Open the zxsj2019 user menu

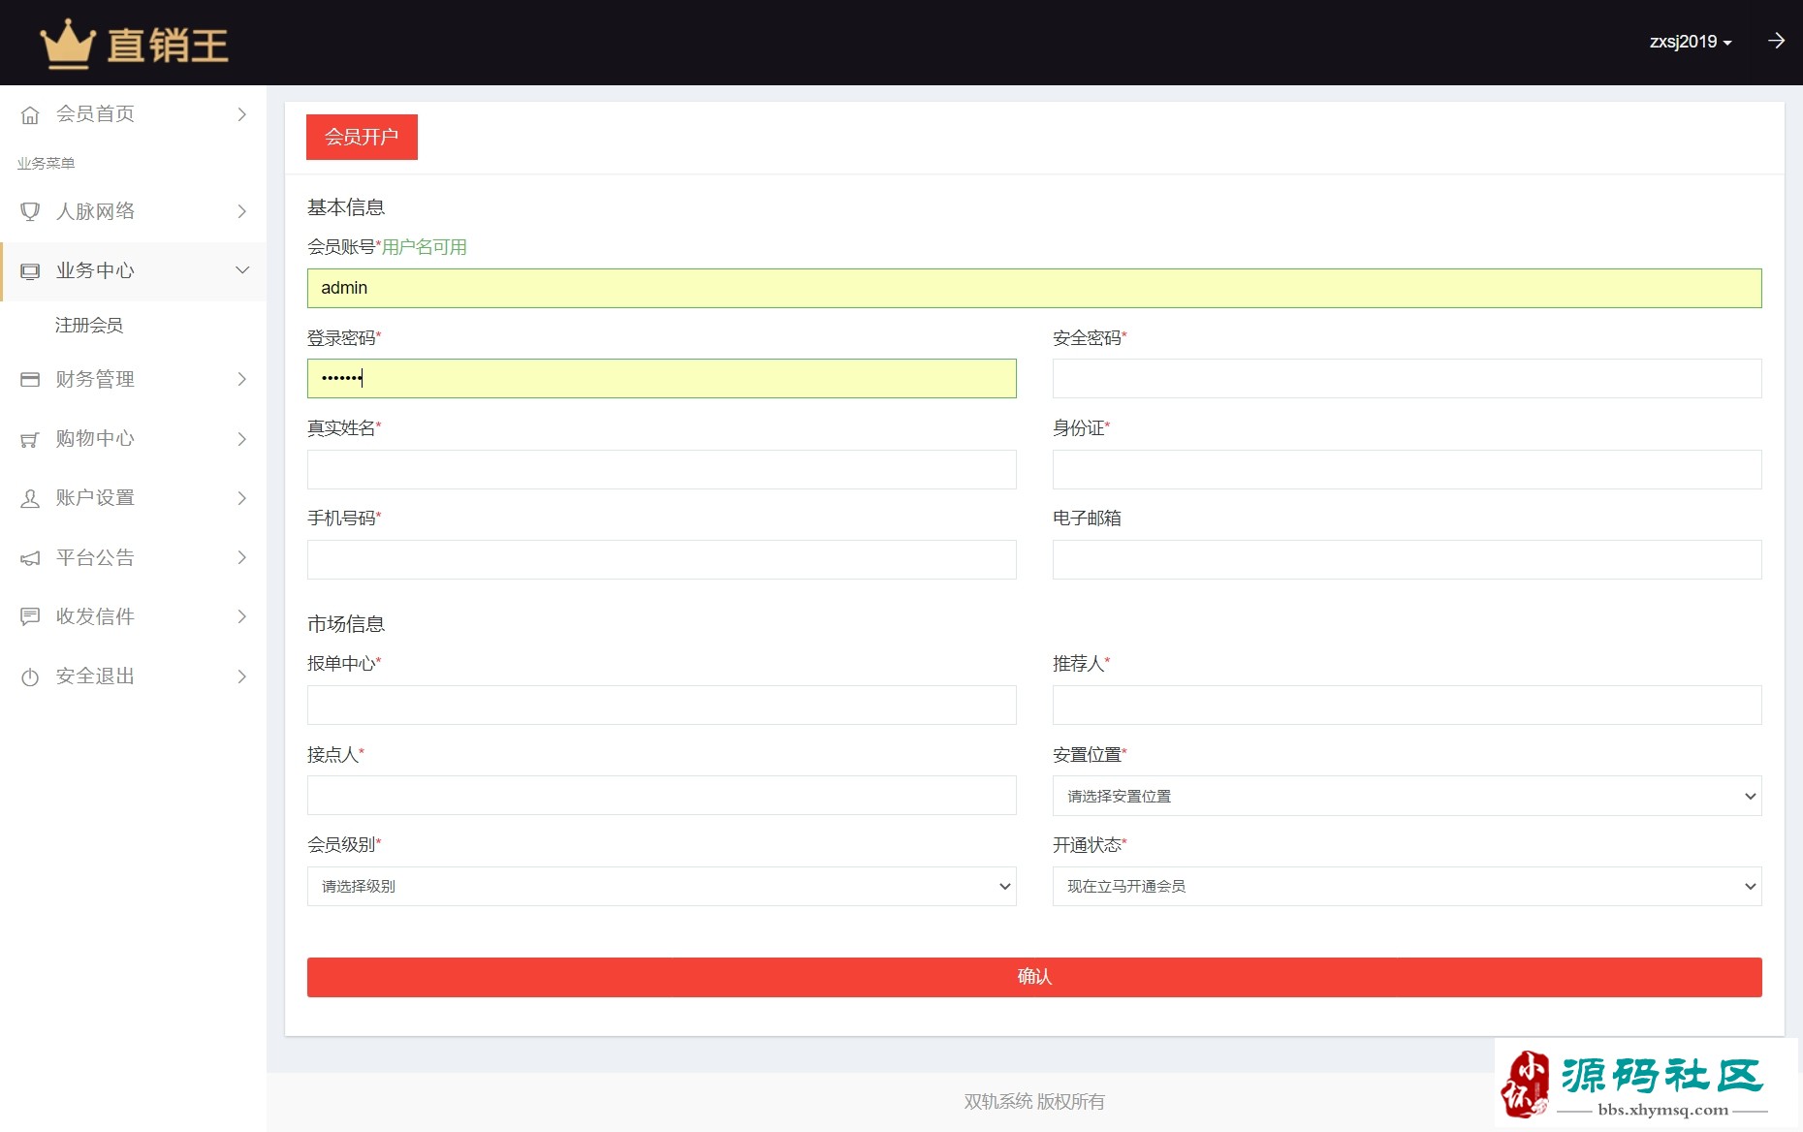click(x=1690, y=42)
